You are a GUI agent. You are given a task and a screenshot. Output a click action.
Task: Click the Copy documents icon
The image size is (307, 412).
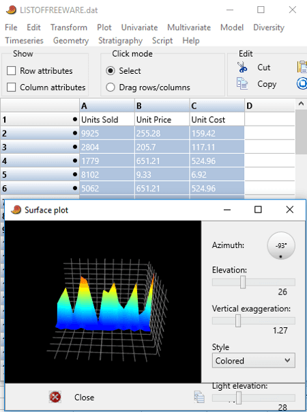pyautogui.click(x=242, y=83)
